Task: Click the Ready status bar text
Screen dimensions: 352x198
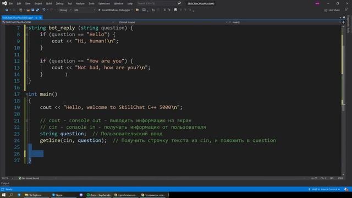Action: [9, 189]
